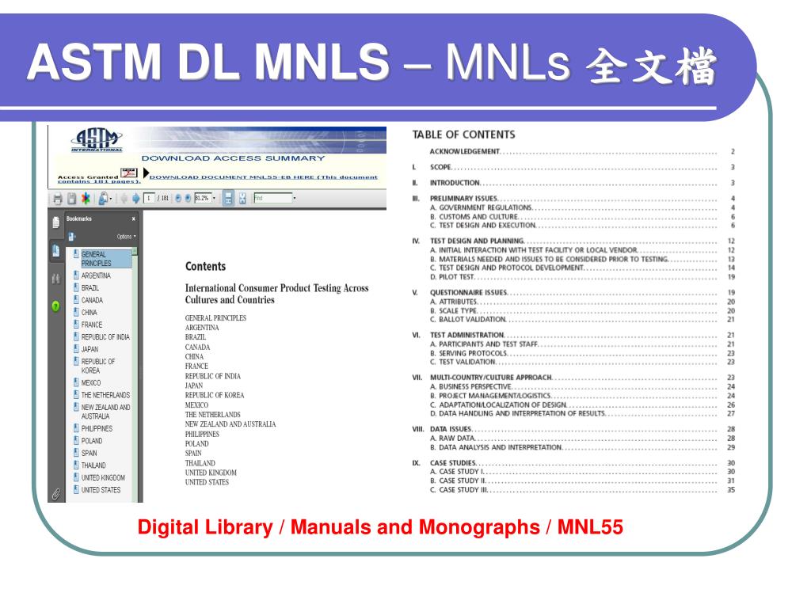The width and height of the screenshot is (811, 608).
Task: Select the ARGENTINA bookmark
Action: coord(96,275)
